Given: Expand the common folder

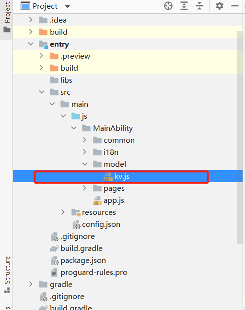Looking at the screenshot, I should tap(84, 140).
